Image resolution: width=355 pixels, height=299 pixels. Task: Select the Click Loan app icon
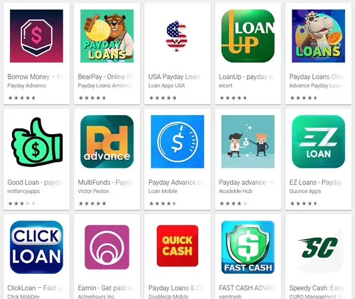37,247
